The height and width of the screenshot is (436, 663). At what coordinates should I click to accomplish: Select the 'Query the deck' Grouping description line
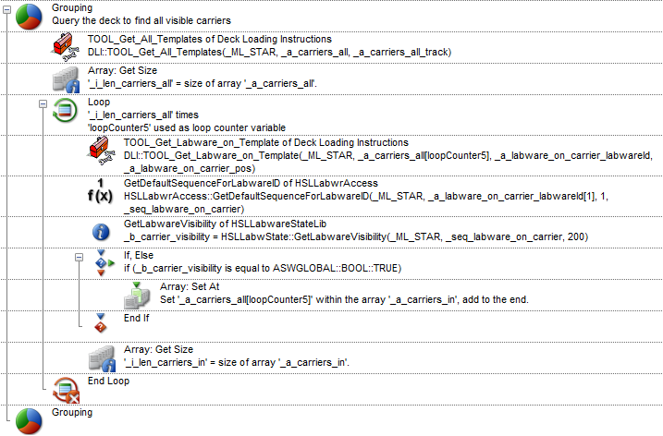141,20
